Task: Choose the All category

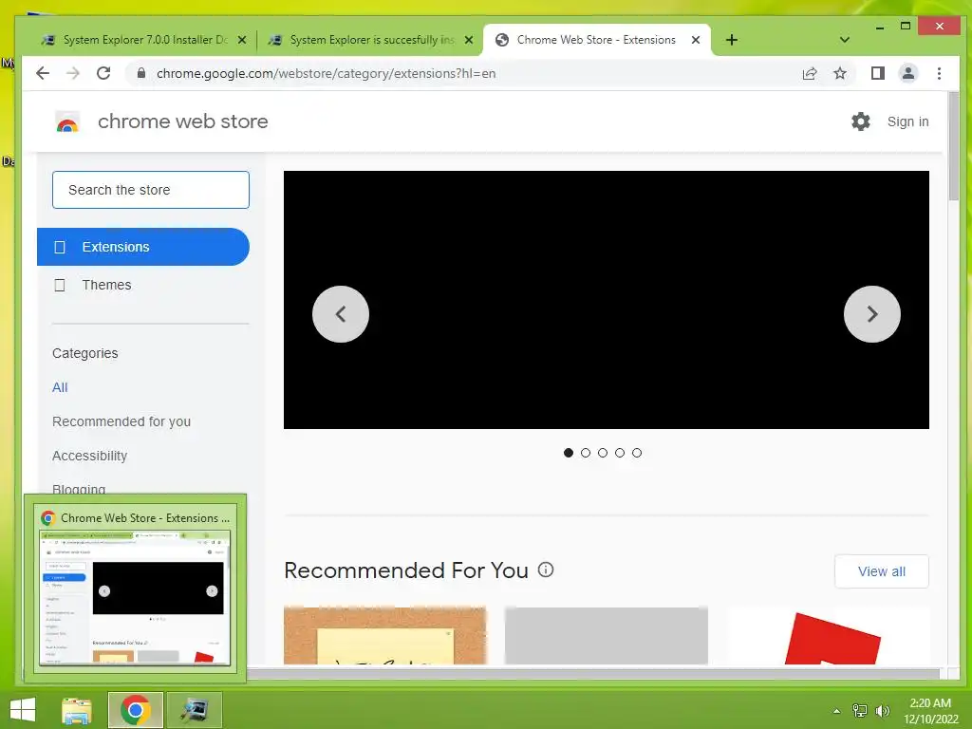Action: 60,387
